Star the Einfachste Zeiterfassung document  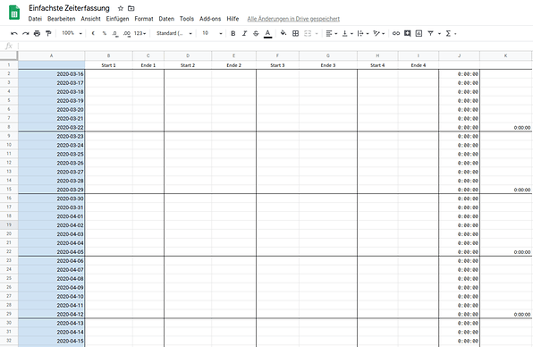tap(121, 8)
